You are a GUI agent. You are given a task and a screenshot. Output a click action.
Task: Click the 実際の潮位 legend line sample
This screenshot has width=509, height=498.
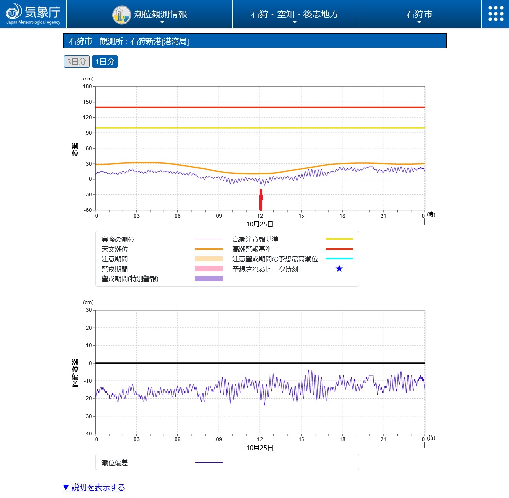pyautogui.click(x=208, y=239)
